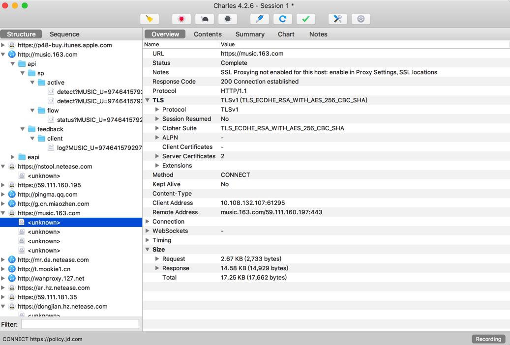Click the remote address value music.163.com/59.111.160.197:443
The height and width of the screenshot is (345, 510).
tap(271, 212)
